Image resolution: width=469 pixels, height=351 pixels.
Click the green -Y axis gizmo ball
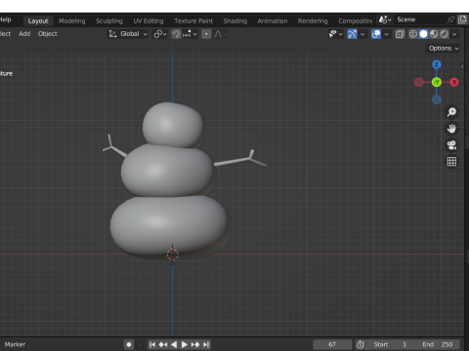click(x=437, y=82)
